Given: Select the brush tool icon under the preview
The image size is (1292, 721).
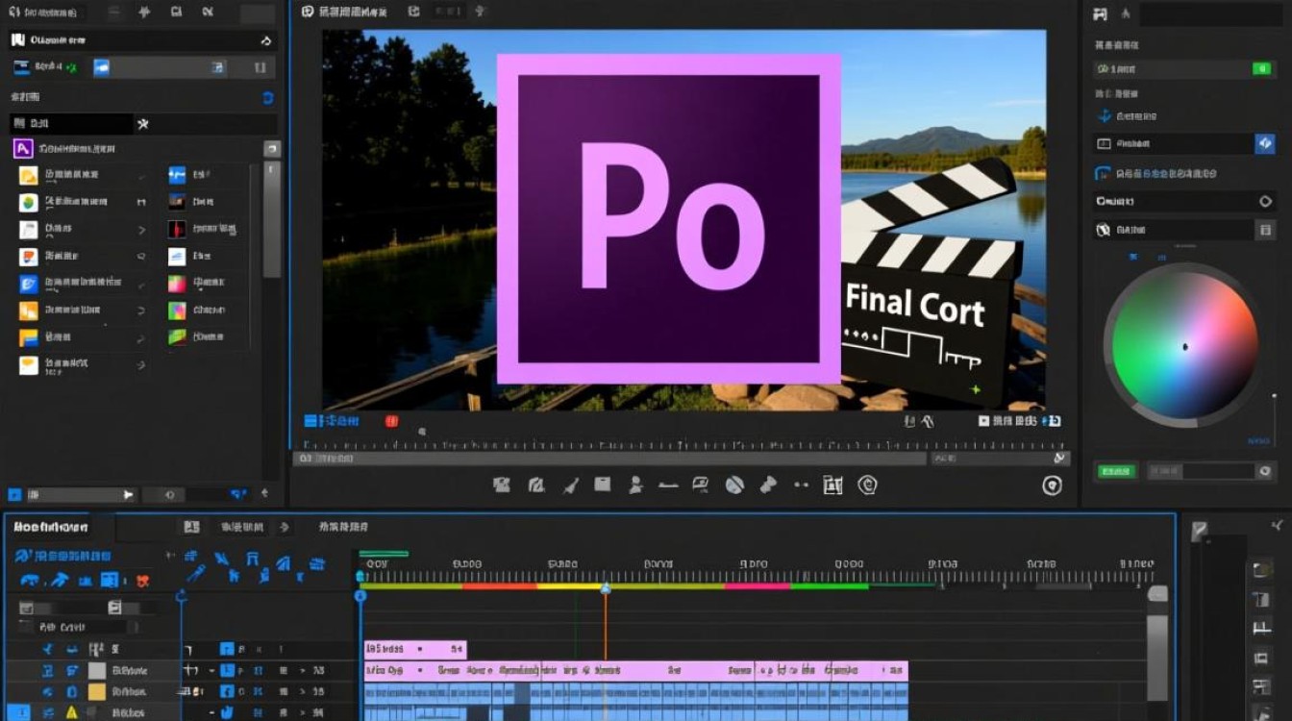Looking at the screenshot, I should (x=570, y=485).
